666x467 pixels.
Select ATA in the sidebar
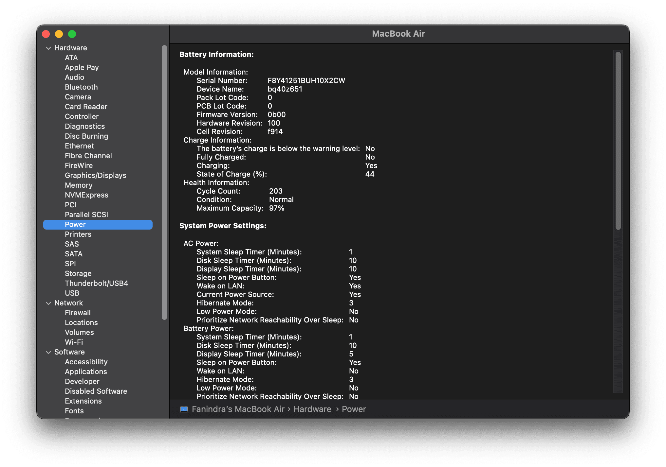71,58
